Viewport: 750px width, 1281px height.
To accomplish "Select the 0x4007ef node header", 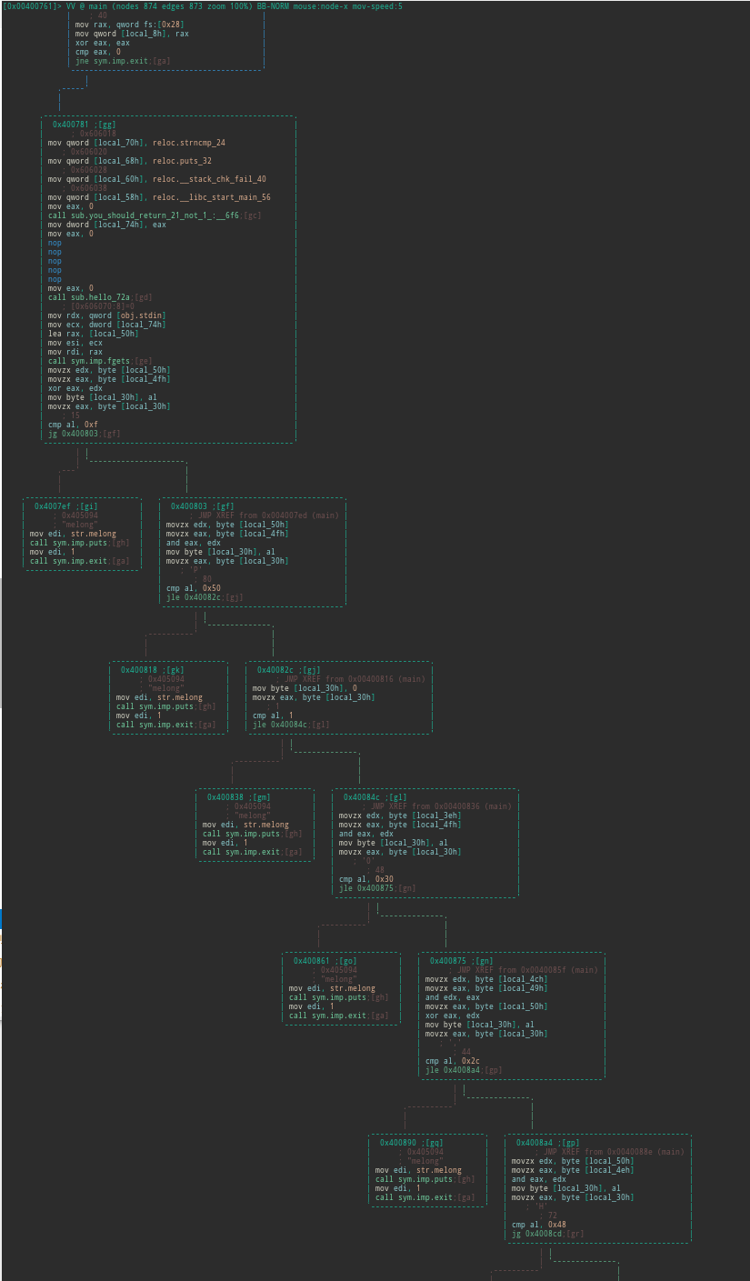I will pyautogui.click(x=65, y=506).
